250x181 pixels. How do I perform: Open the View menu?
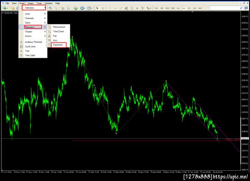14,3
